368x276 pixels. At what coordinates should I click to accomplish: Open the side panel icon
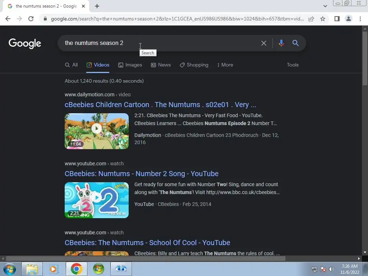point(337,19)
